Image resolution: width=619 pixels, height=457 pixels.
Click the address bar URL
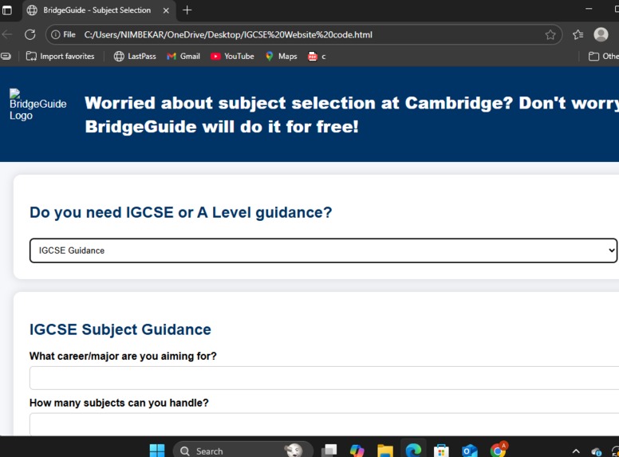coord(228,35)
